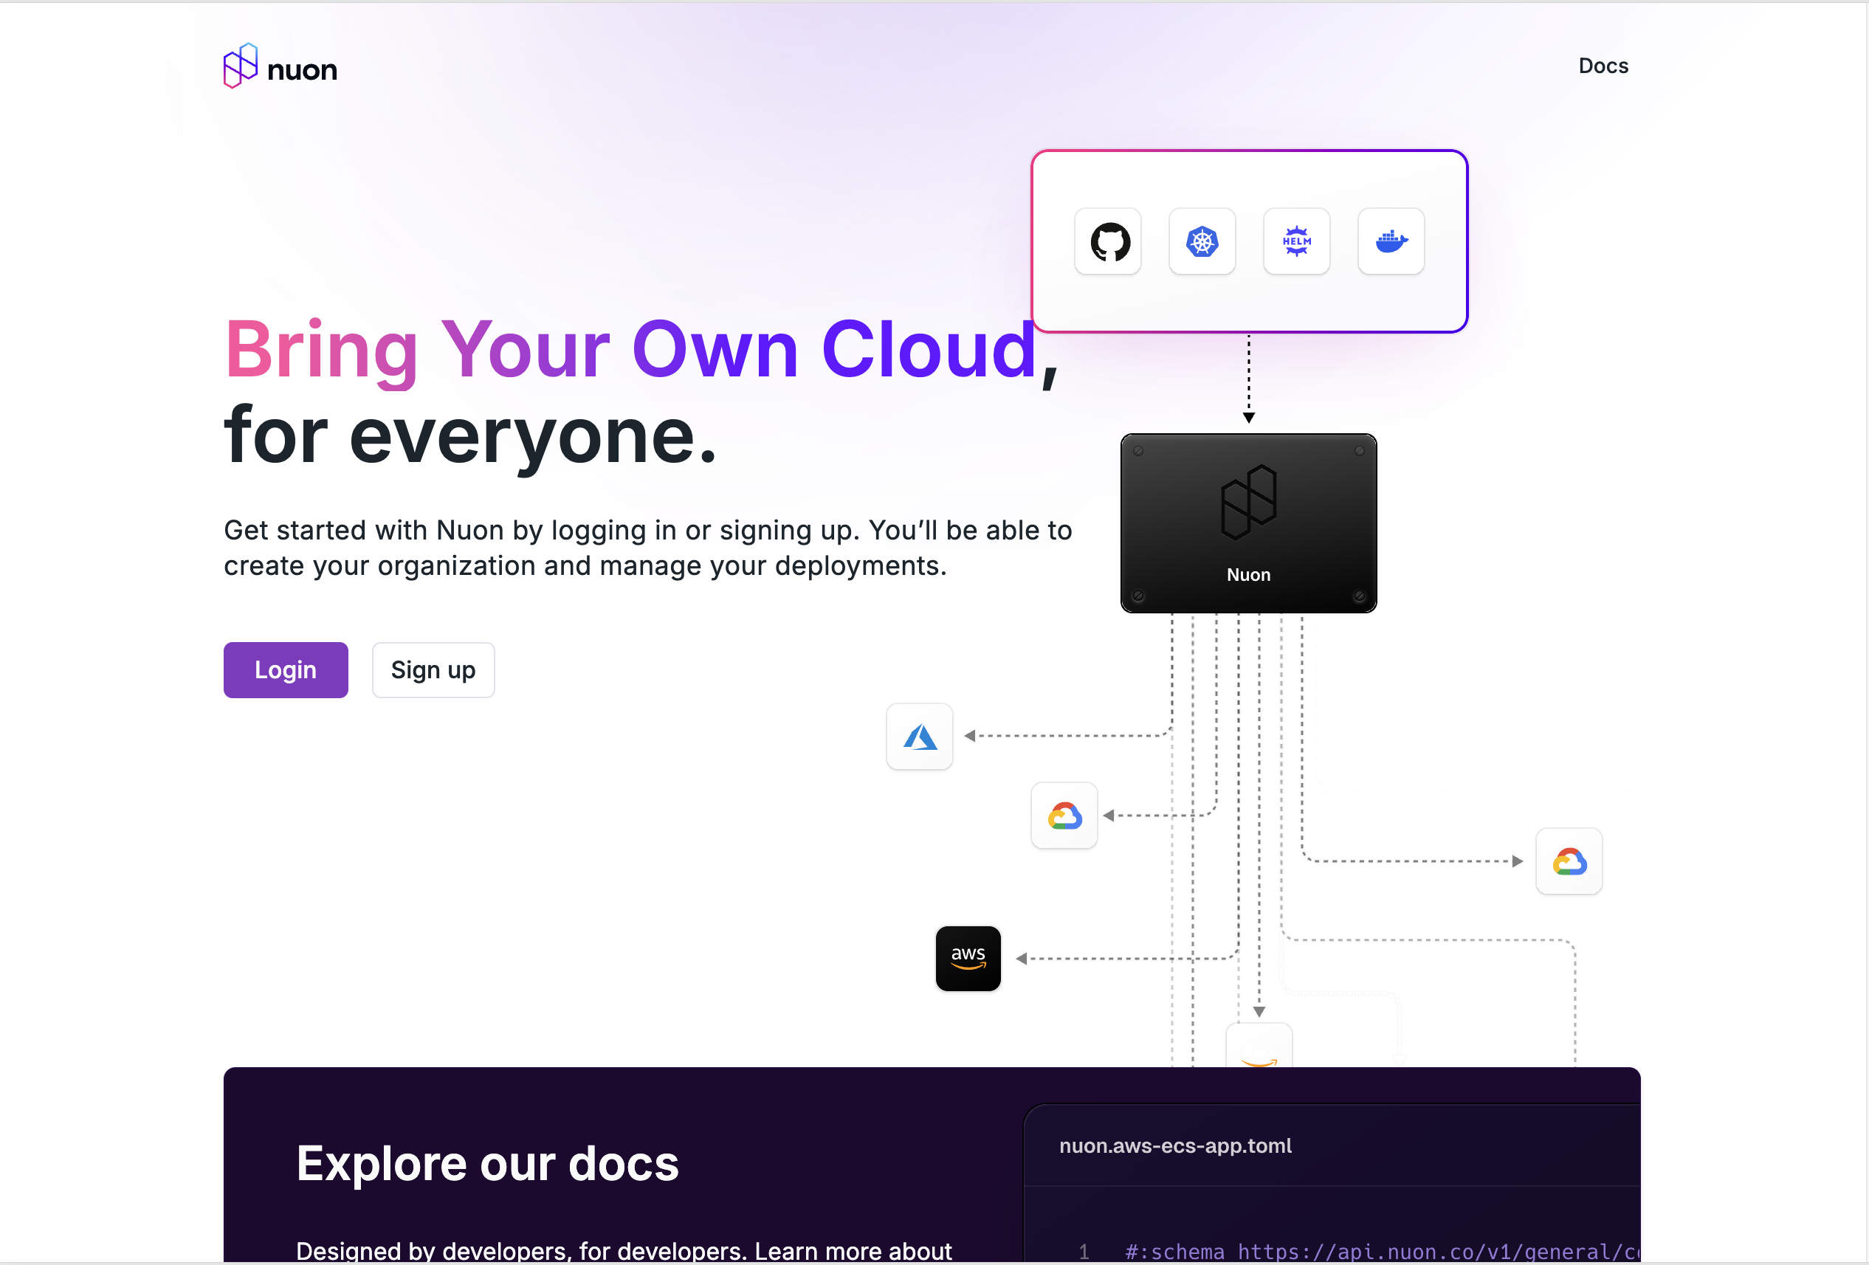
Task: Click the schema URL in code panel
Action: (x=1438, y=1251)
